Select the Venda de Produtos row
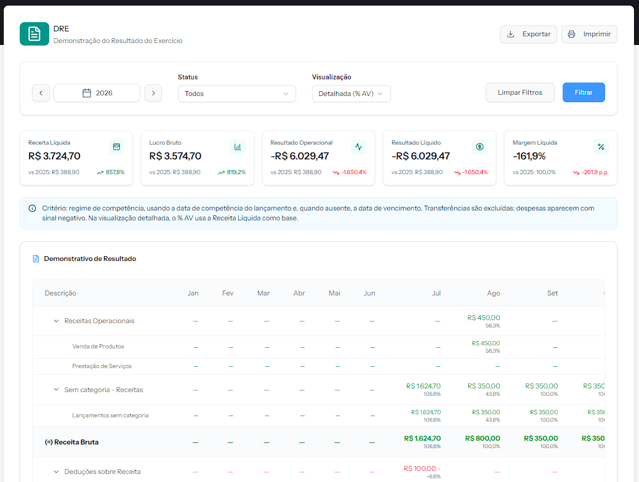The height and width of the screenshot is (482, 639). tap(318, 347)
